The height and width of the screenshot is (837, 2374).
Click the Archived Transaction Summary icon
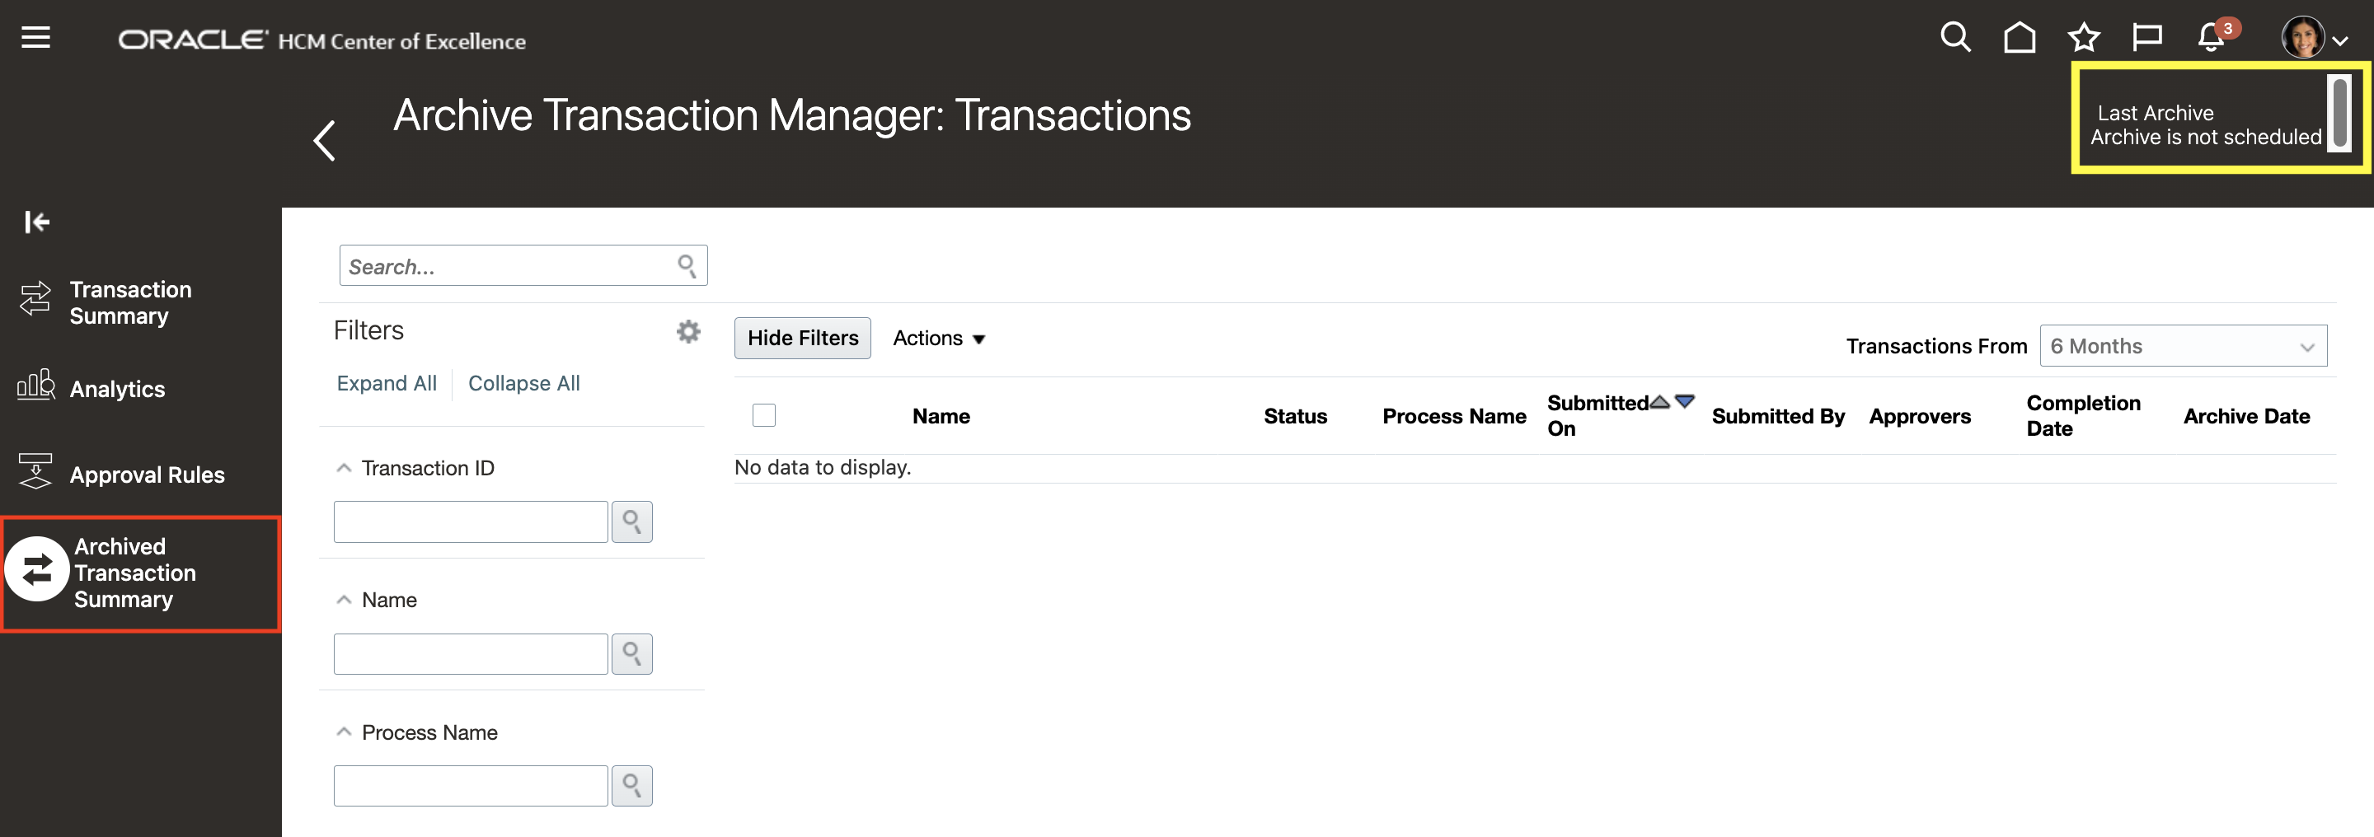click(x=35, y=572)
